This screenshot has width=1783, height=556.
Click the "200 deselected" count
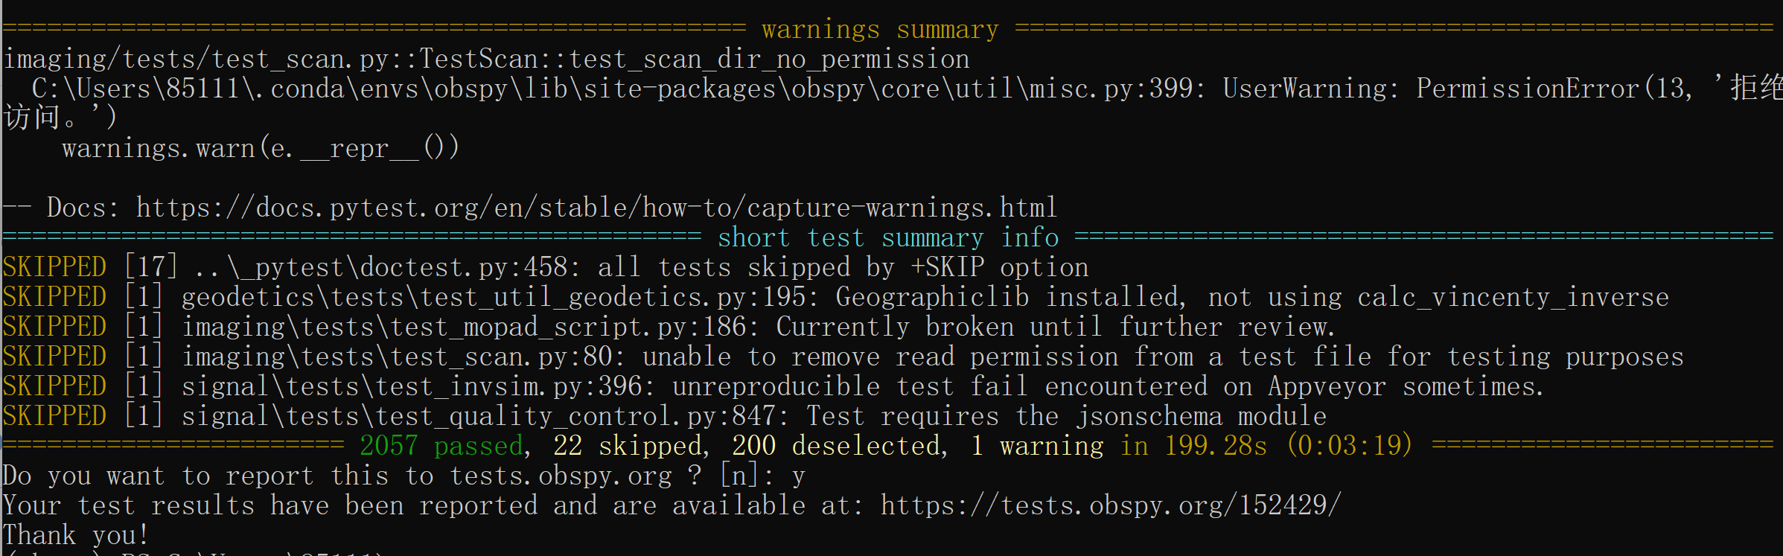coord(838,446)
